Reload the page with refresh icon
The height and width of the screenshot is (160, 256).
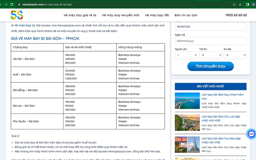tap(12, 5)
